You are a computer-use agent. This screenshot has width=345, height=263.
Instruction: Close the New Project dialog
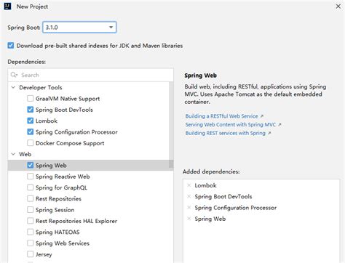pyautogui.click(x=338, y=7)
